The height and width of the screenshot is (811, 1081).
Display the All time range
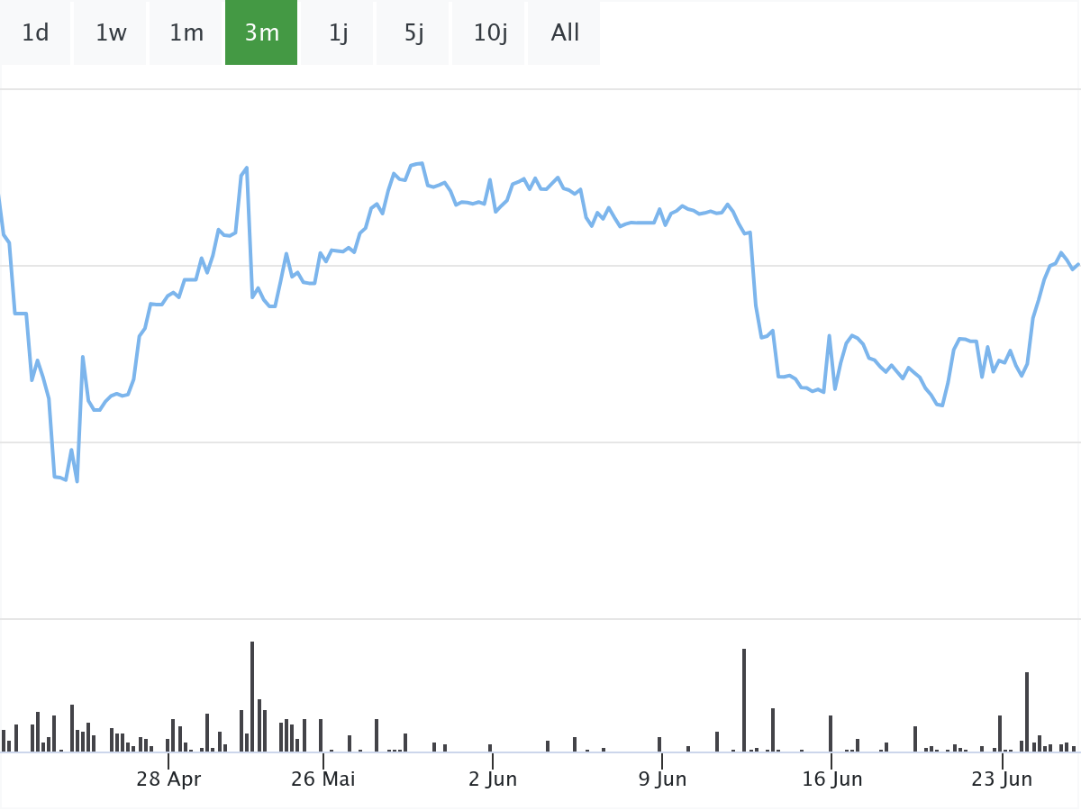pos(565,33)
